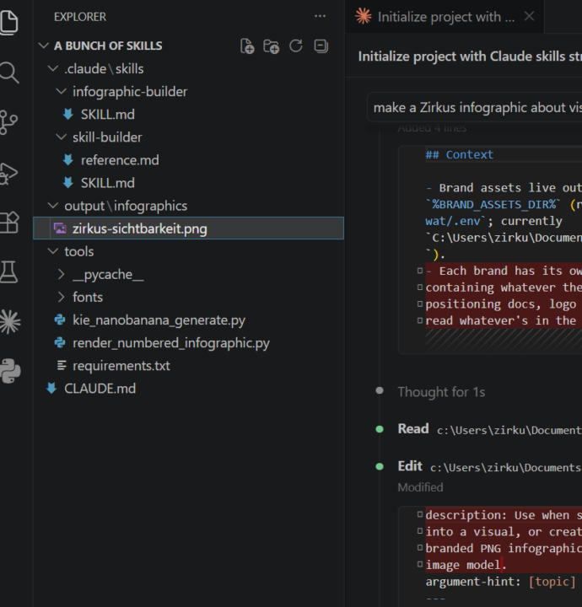Expand the Thought for 1s entry
Viewport: 582px width, 607px height.
click(x=441, y=392)
